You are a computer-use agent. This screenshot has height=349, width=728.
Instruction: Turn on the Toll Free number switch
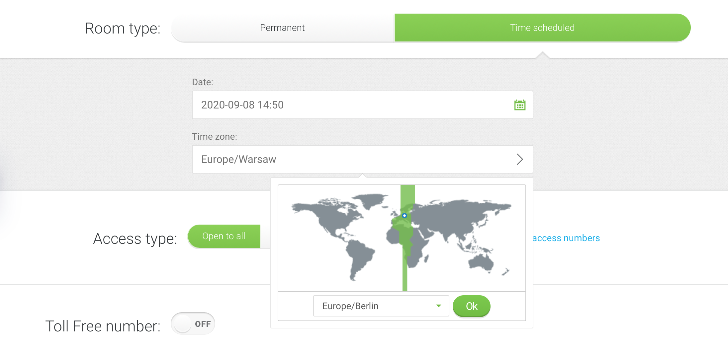tap(193, 323)
